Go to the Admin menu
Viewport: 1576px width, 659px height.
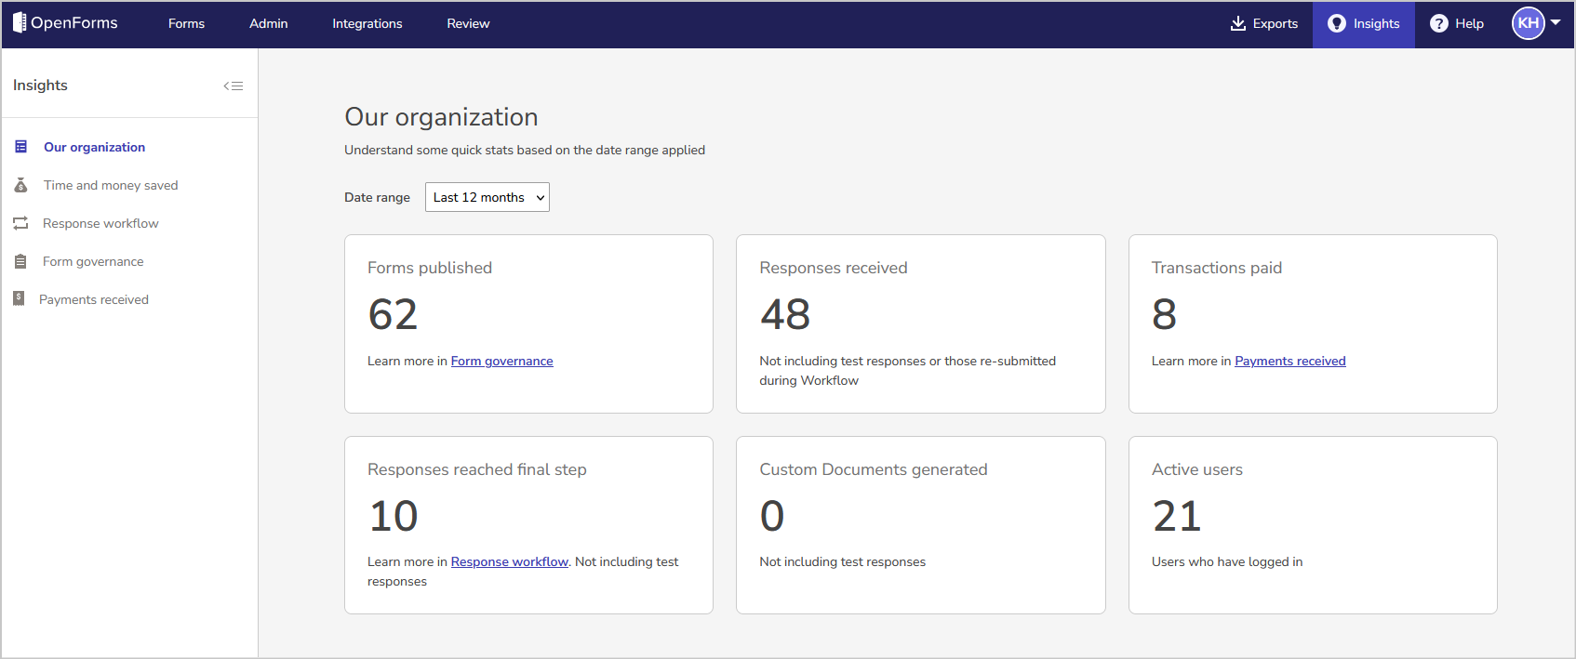click(268, 23)
